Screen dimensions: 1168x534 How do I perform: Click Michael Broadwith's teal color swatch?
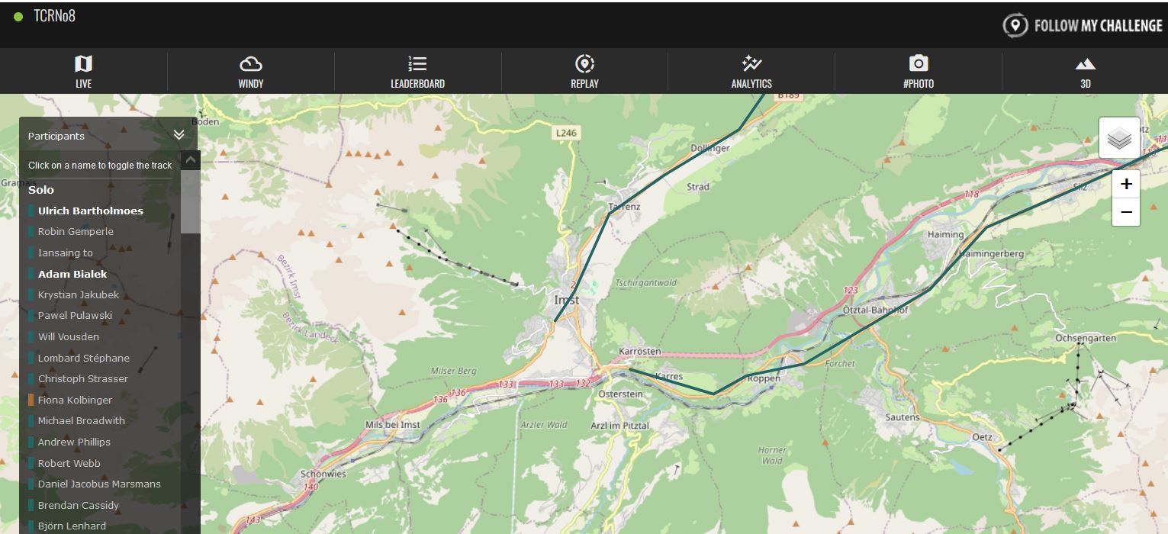31,420
